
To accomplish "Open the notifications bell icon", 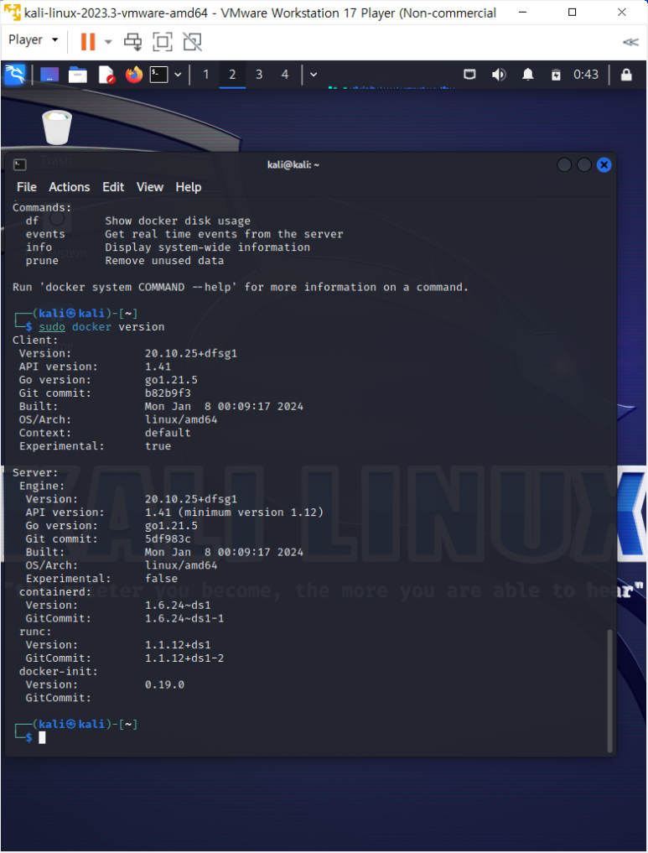I will point(527,75).
